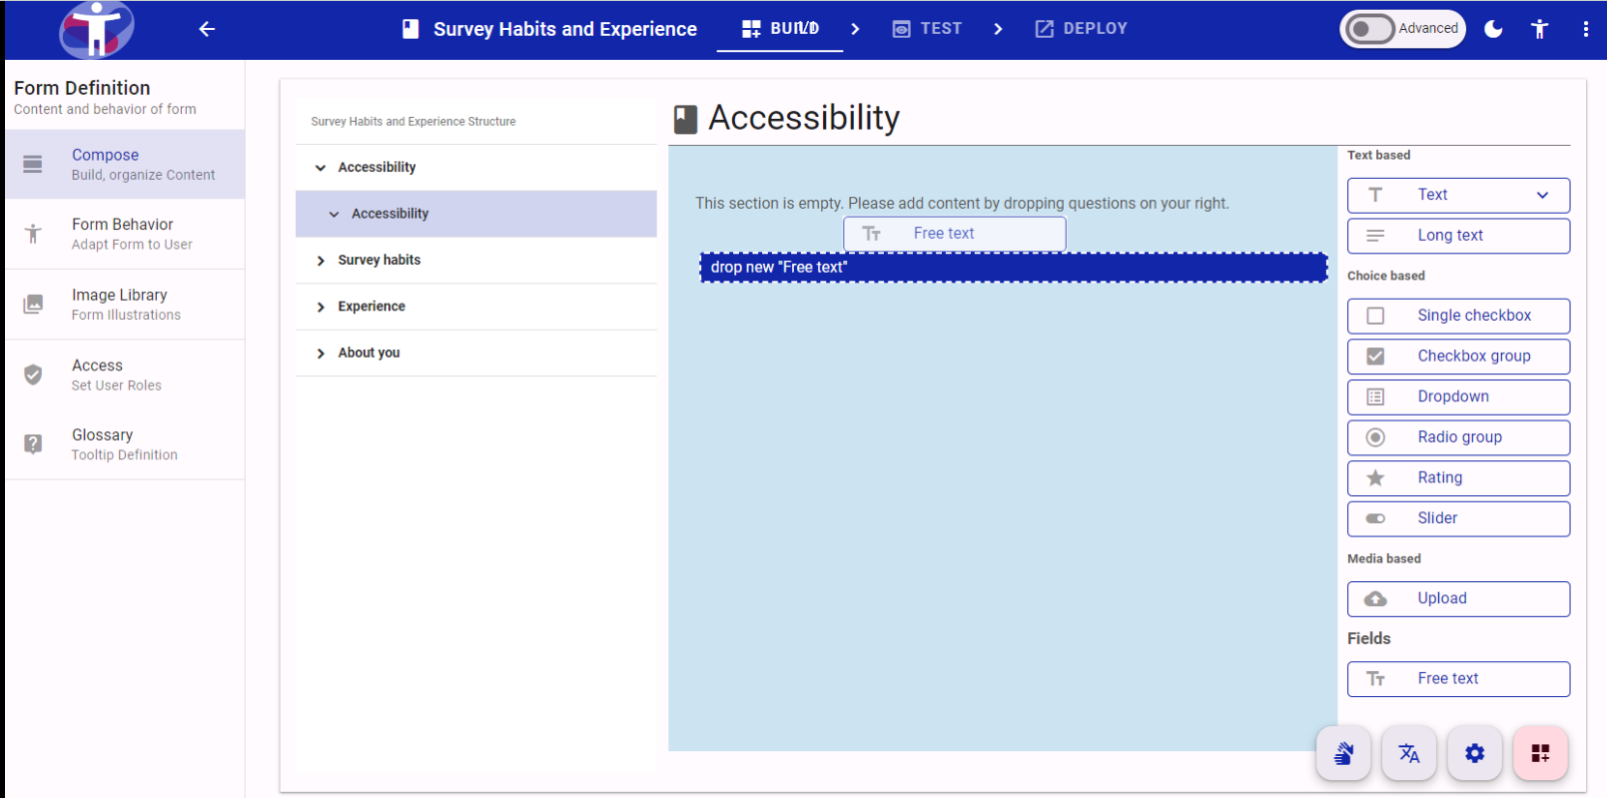Select the Radio group question type

[1458, 437]
